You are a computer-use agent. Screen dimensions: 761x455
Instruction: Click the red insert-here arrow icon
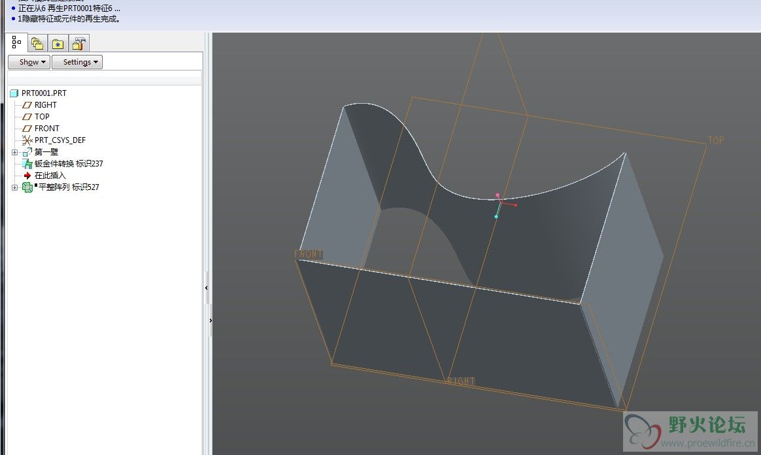tap(27, 176)
